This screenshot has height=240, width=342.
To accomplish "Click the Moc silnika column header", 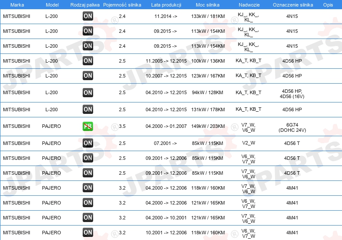I will click(x=208, y=5).
